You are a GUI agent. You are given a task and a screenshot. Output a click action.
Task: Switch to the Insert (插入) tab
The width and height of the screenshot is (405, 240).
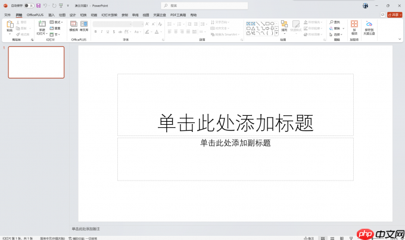coord(51,15)
